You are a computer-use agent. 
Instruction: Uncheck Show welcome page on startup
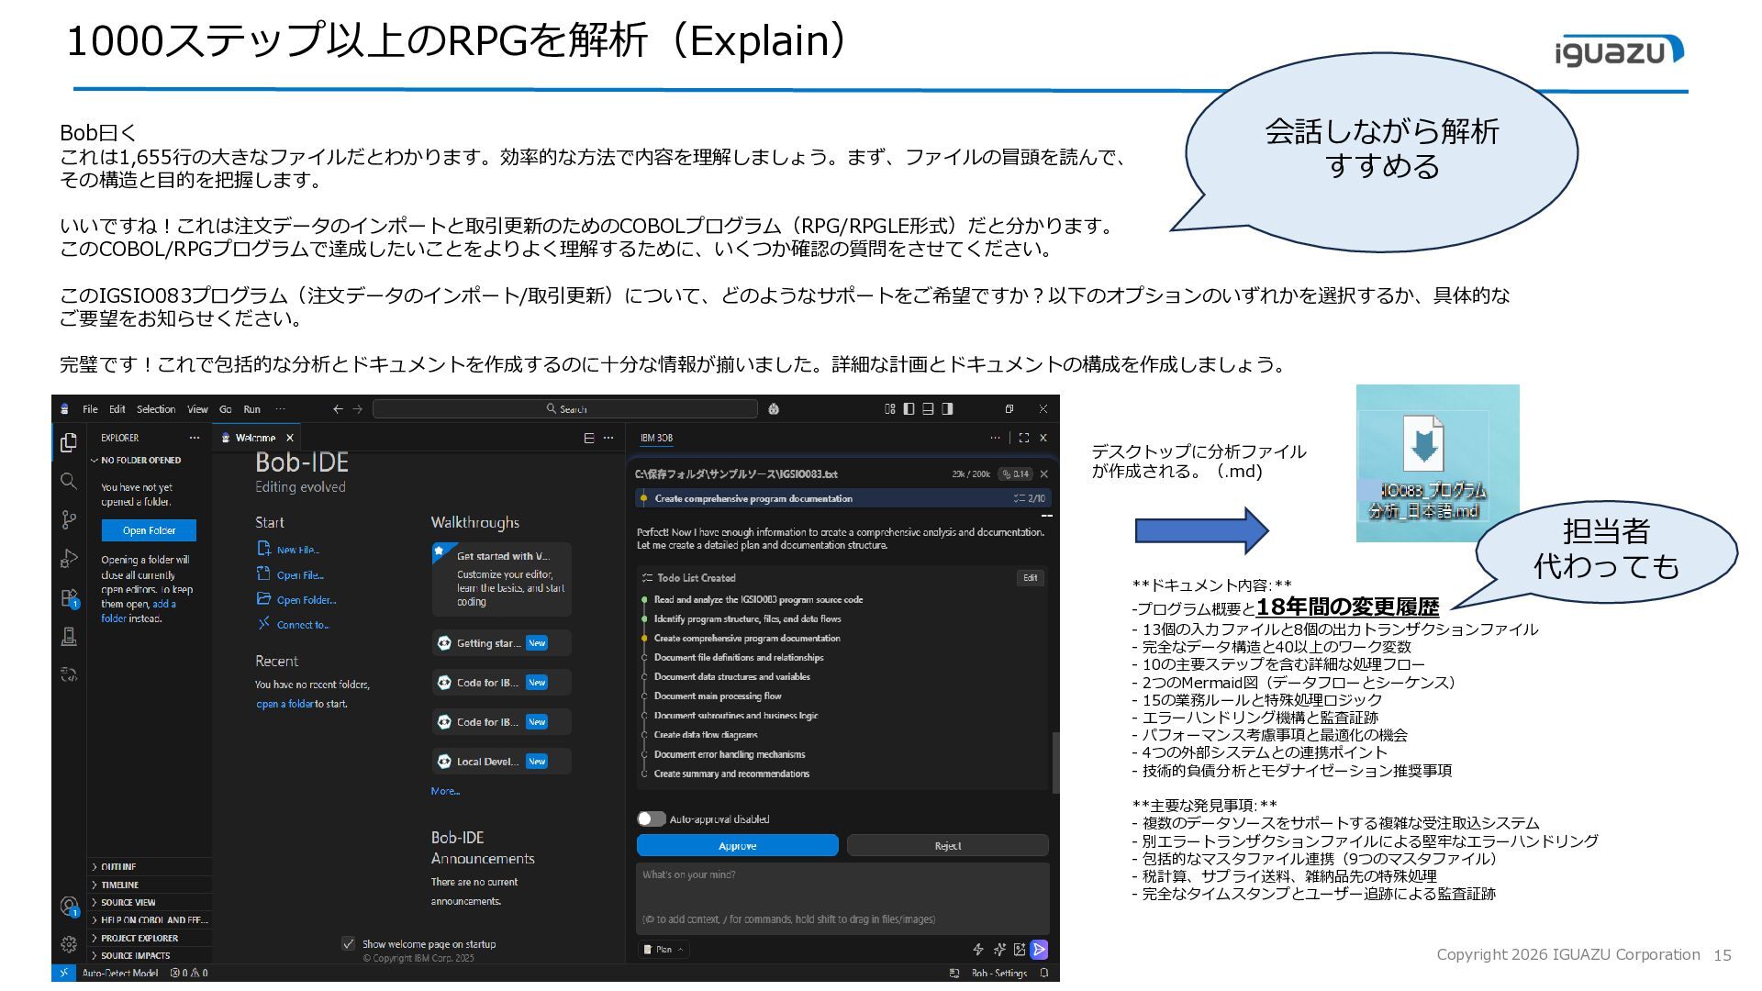348,943
